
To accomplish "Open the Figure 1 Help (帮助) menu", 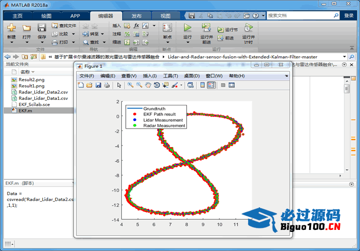I will (237, 76).
